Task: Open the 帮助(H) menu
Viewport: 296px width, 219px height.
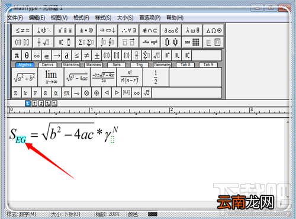Action: tap(175, 18)
